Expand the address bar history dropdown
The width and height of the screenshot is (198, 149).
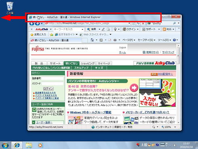coord(129,23)
